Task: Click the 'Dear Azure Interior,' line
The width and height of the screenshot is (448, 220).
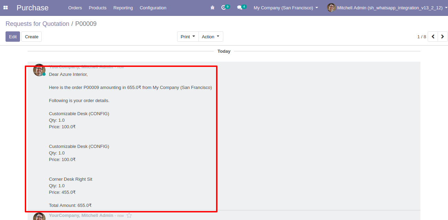Action: pyautogui.click(x=68, y=74)
